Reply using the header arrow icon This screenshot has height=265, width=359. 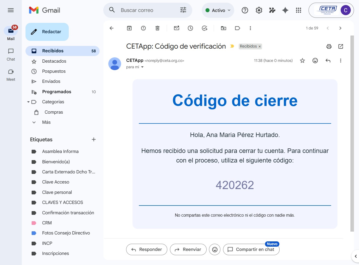click(x=328, y=61)
